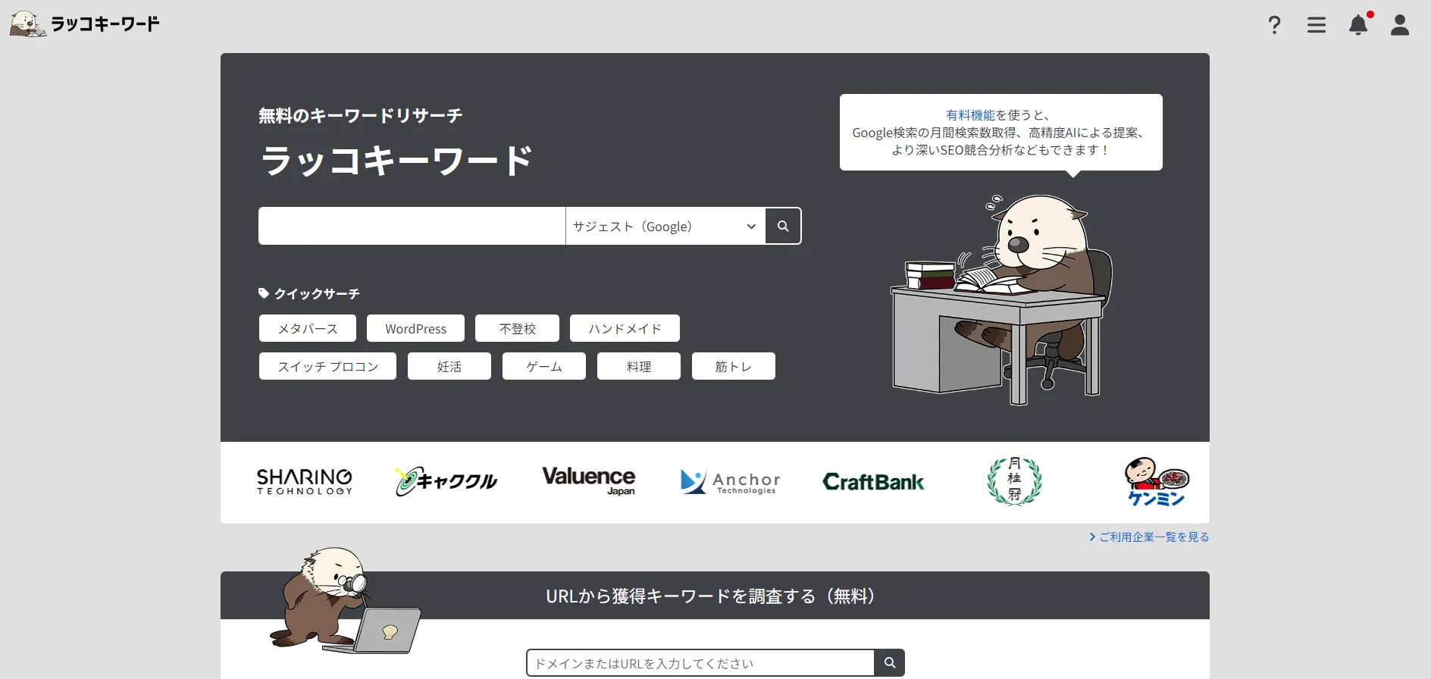Select the スイッチ プロコン quick search tag

click(327, 366)
